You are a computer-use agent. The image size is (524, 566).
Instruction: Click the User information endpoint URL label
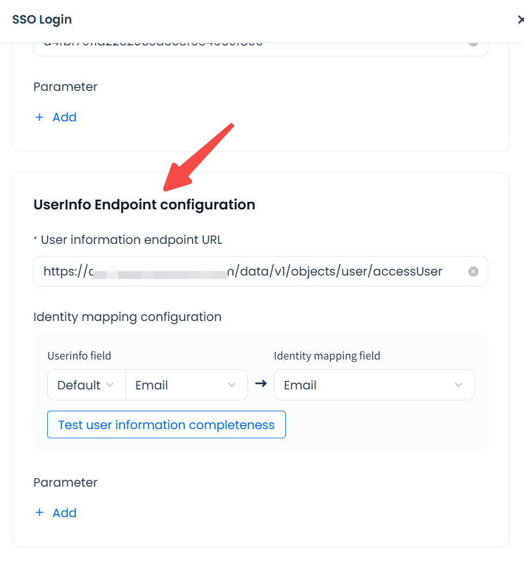click(131, 239)
